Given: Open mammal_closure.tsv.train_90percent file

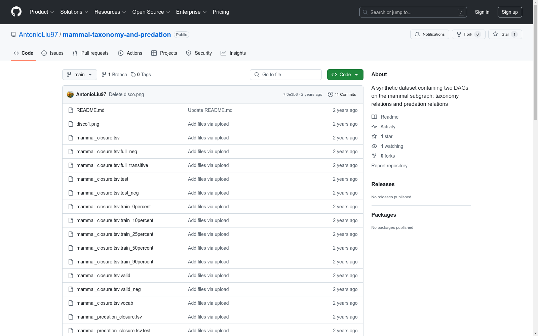Looking at the screenshot, I should coord(115,262).
